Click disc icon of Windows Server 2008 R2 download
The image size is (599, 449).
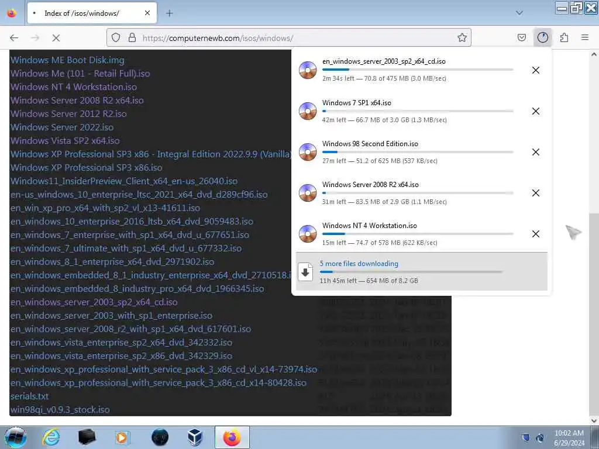[x=308, y=193]
